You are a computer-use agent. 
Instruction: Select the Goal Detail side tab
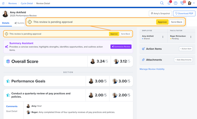[x=12, y=111]
